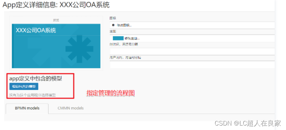Focus the user access input field

(x=192, y=64)
